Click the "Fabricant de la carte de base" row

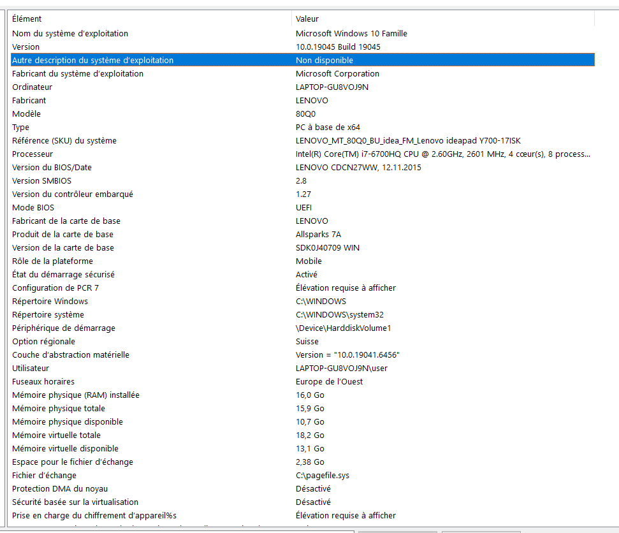click(x=302, y=221)
